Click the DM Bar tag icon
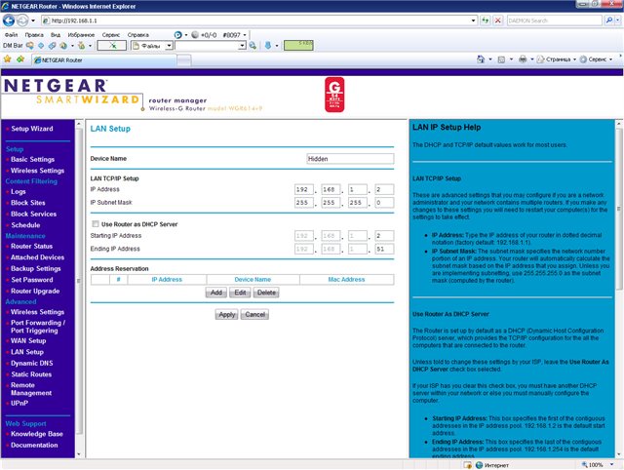The height and width of the screenshot is (470, 624). [52, 46]
